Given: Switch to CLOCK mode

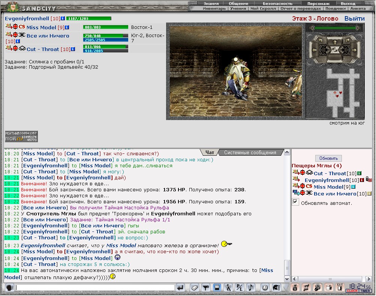Looking at the screenshot, I should click(x=352, y=291).
